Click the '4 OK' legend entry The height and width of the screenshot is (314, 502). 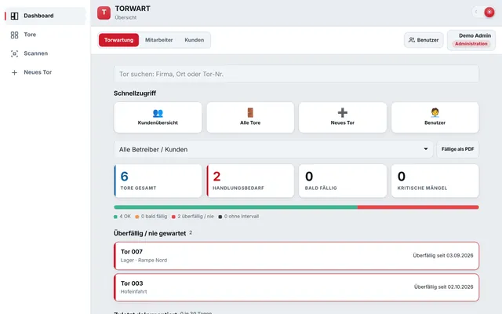pyautogui.click(x=122, y=217)
